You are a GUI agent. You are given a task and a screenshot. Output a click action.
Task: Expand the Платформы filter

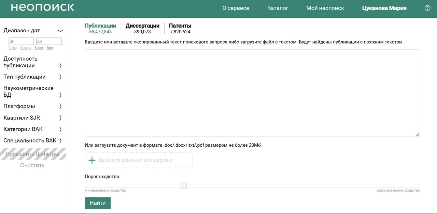(x=60, y=106)
